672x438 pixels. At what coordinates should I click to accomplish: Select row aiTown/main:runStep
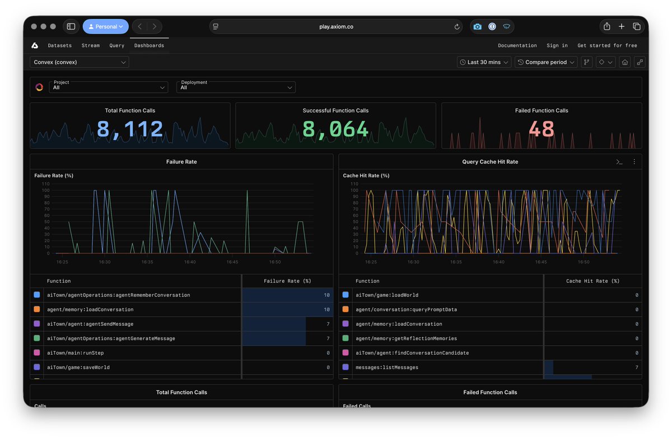(181, 353)
